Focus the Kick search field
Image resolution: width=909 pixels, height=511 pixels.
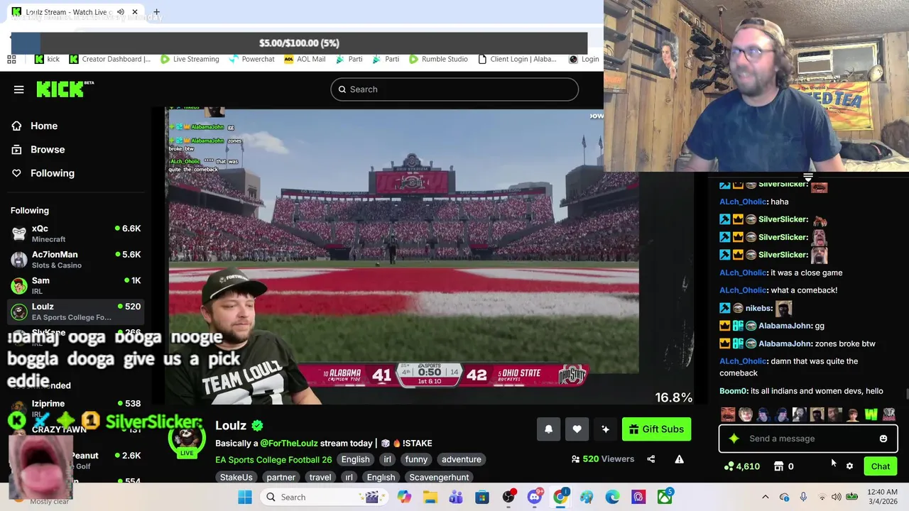point(454,89)
